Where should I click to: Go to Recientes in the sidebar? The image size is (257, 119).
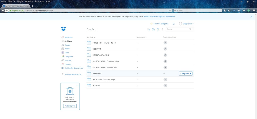(68, 37)
